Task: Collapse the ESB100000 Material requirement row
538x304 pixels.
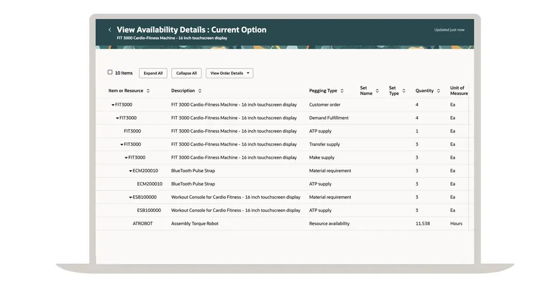Action: [131, 197]
